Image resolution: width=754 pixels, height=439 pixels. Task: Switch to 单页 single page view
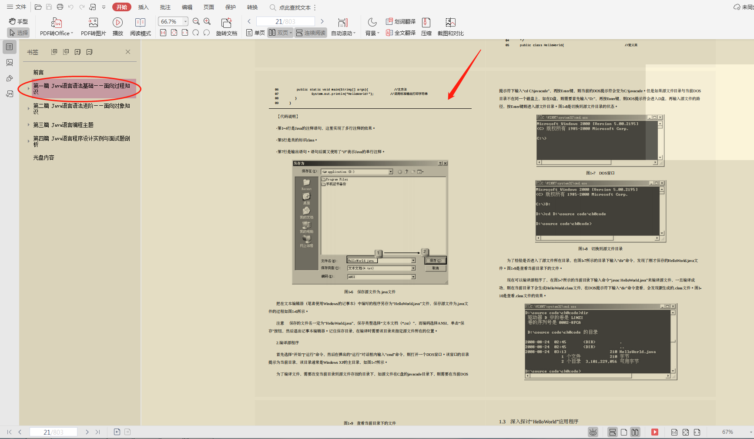[255, 33]
